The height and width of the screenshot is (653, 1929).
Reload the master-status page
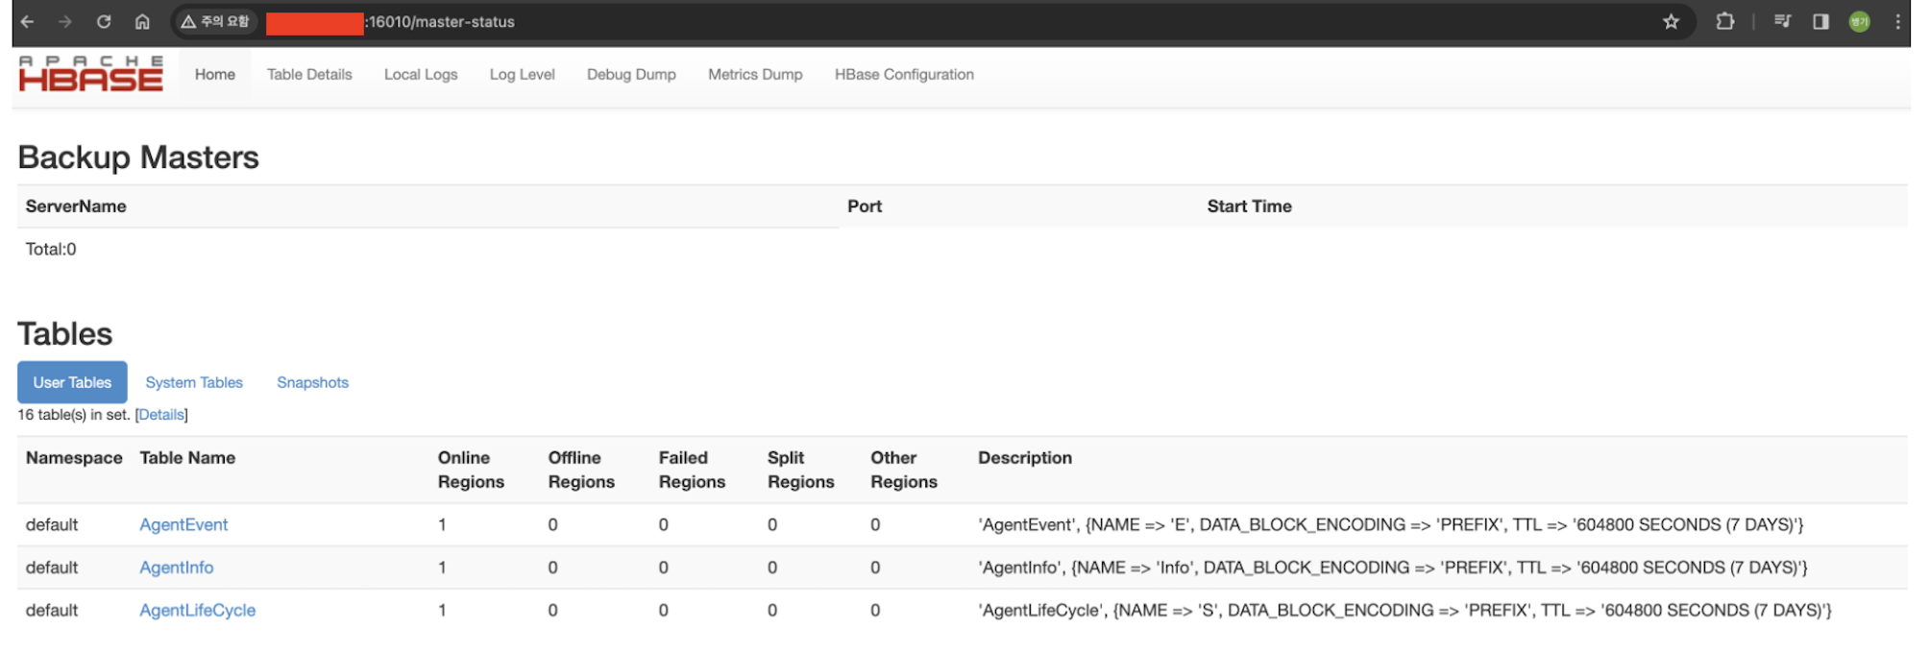point(104,21)
